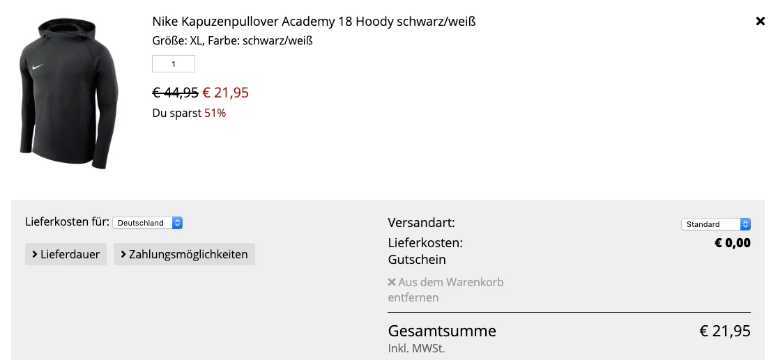
Task: Open the black hoodie product thumbnail
Action: click(68, 94)
